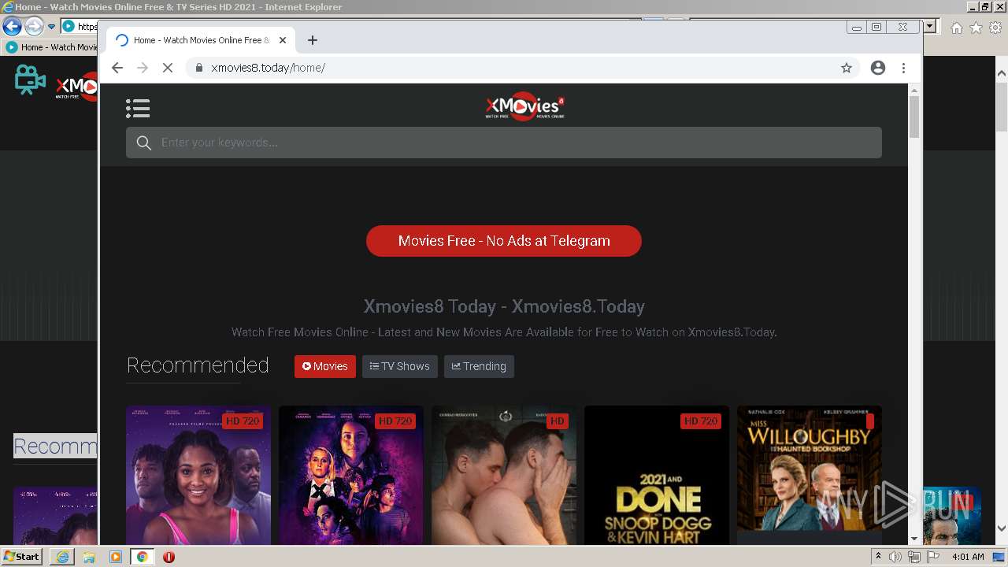Click the 4:01 AM taskbar clock
Viewport: 1008px width, 567px height.
click(x=968, y=557)
